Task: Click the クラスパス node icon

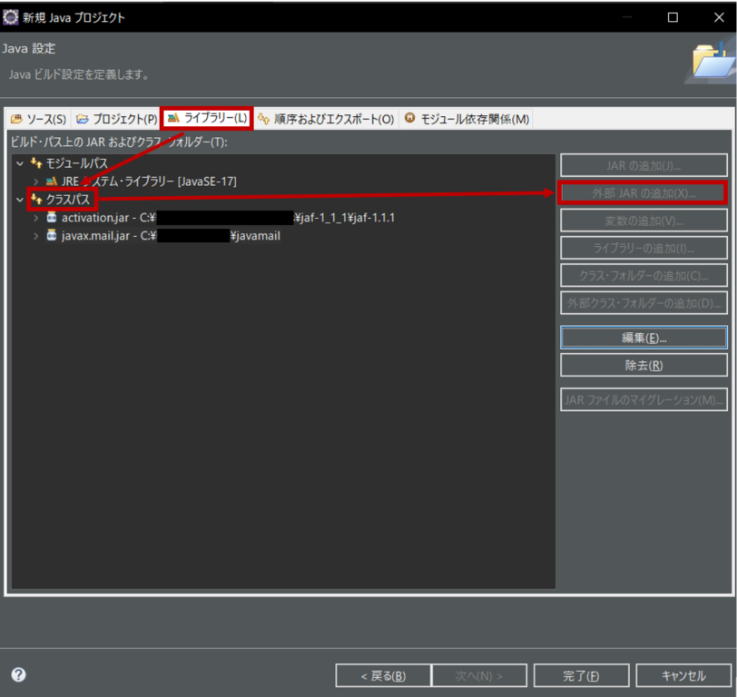Action: [x=36, y=200]
